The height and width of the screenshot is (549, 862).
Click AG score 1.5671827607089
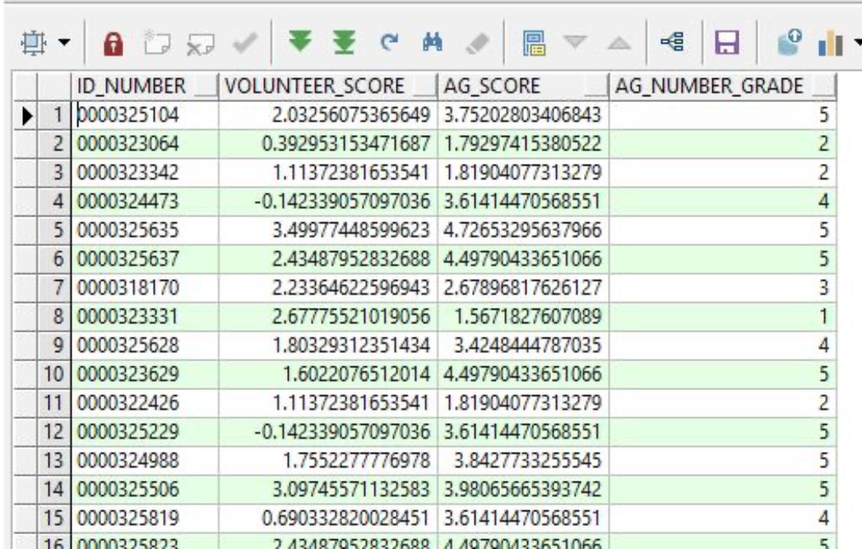[523, 317]
